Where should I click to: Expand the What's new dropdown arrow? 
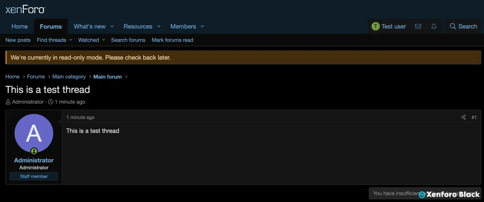coord(112,26)
